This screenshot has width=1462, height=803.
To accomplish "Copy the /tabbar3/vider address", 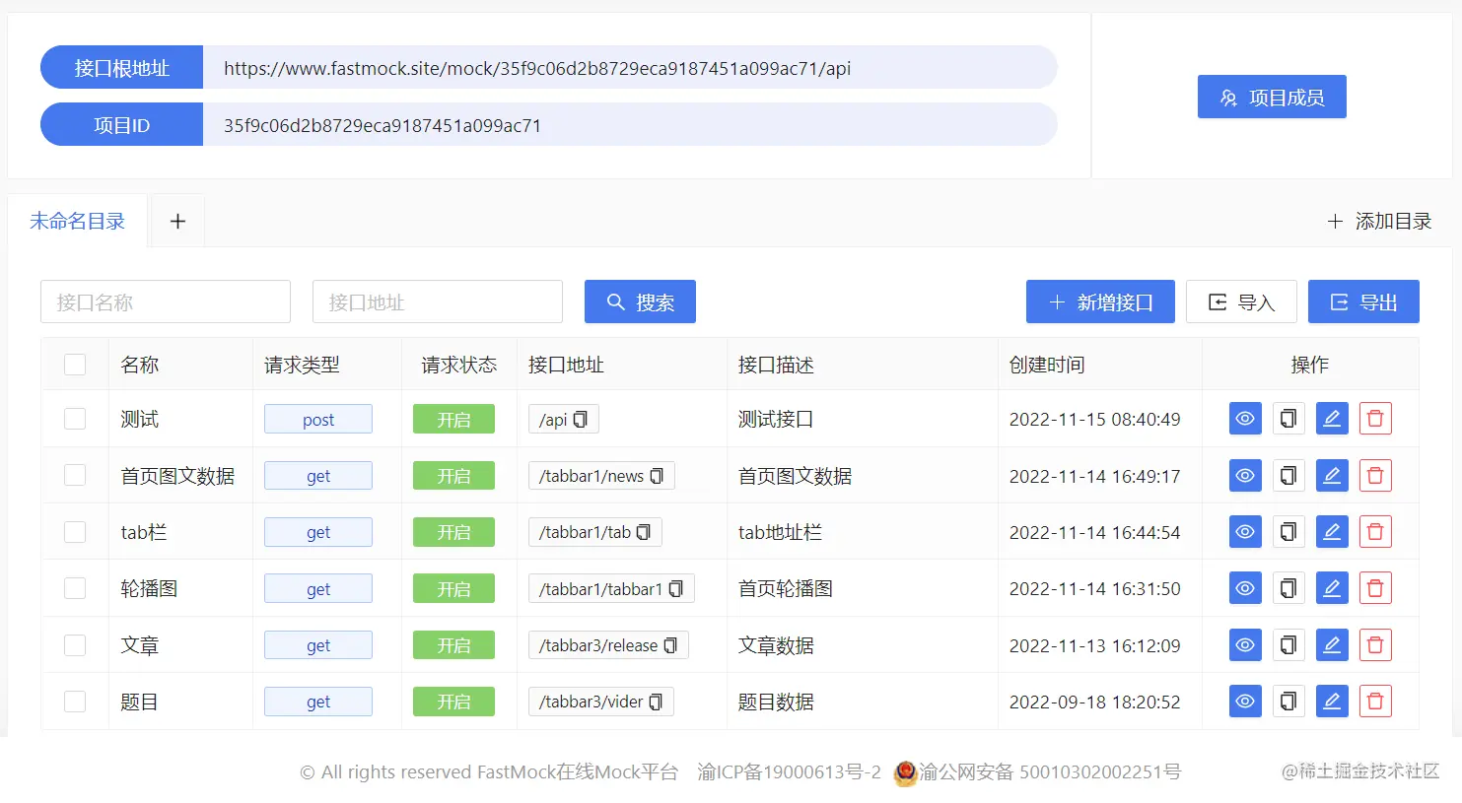I will click(x=656, y=702).
